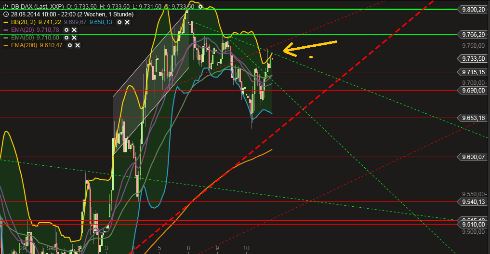Screen dimensions: 490x254
Task: Click the EMA(200) value 9.610,47
Action: (51, 45)
